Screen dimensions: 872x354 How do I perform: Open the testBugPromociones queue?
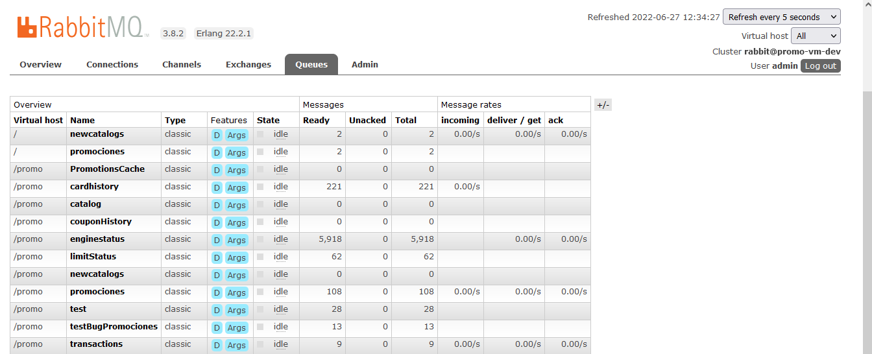pos(114,327)
